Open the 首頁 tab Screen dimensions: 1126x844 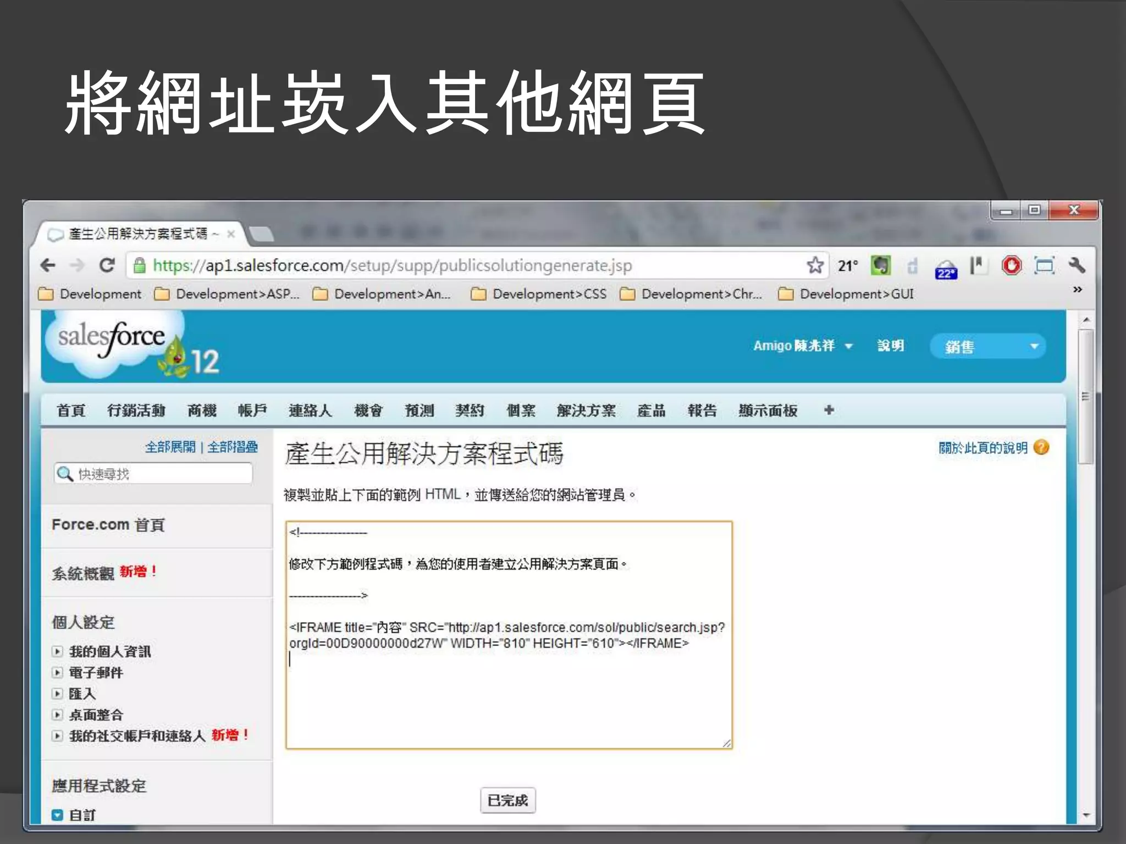(71, 410)
